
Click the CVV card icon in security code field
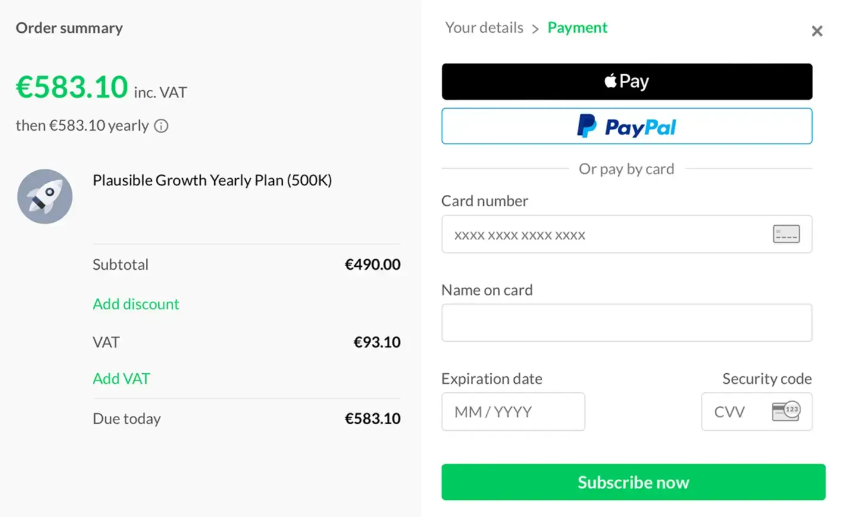784,411
